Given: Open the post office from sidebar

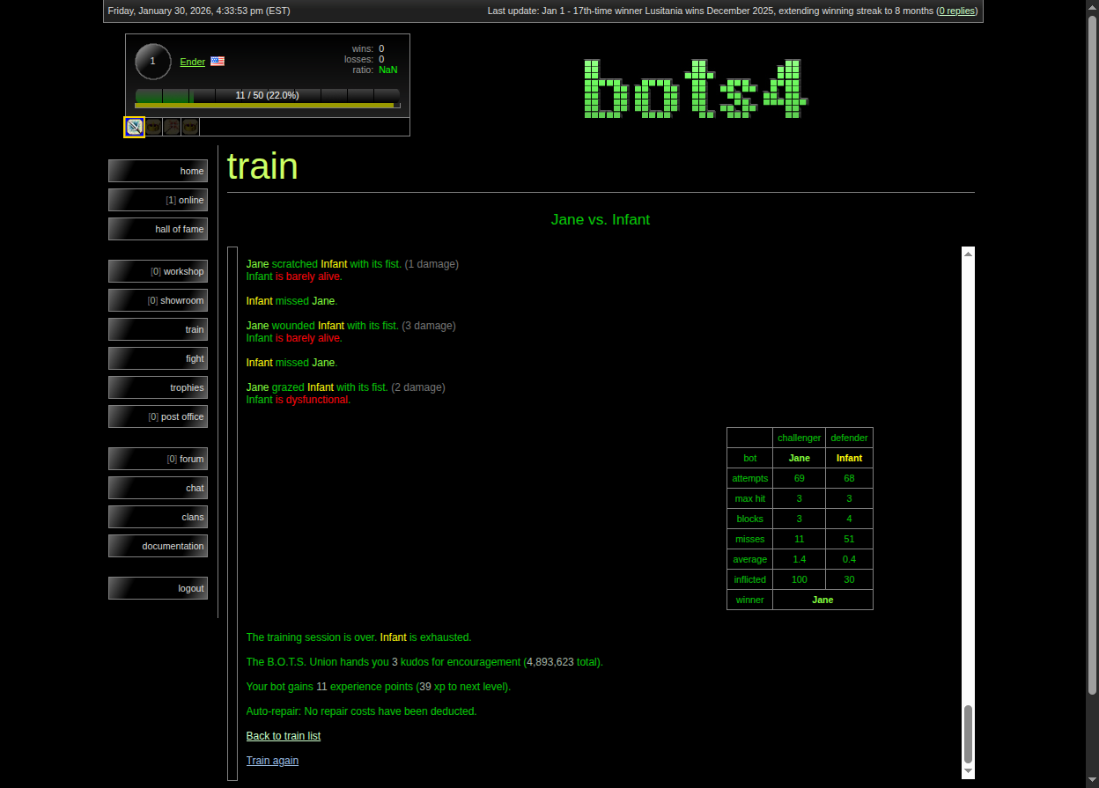Looking at the screenshot, I should 159,416.
